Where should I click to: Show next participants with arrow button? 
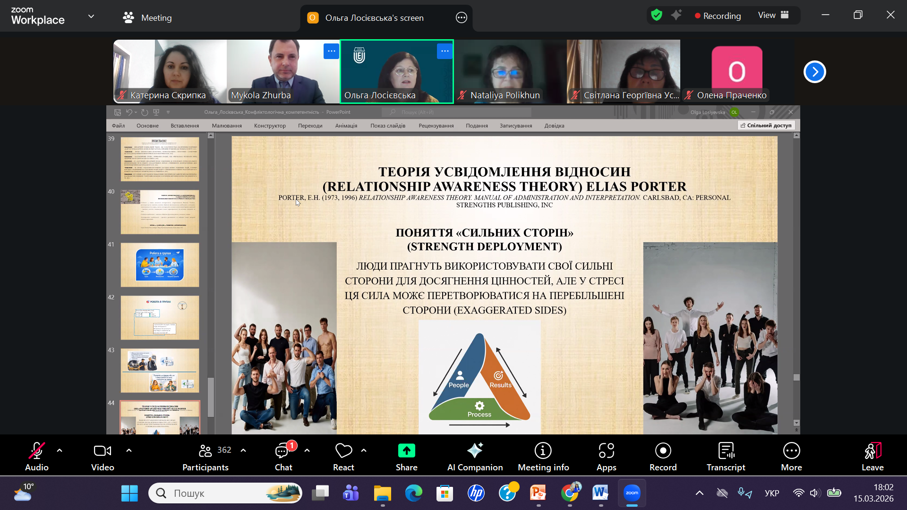point(814,72)
